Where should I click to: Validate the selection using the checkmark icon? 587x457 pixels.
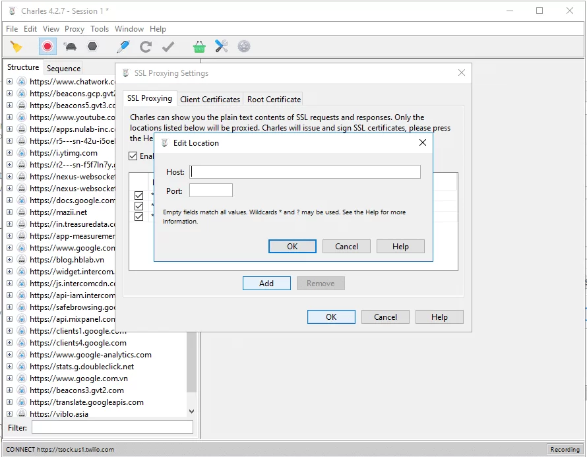pos(168,46)
